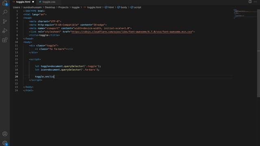Click the html lang="en" line
The image size is (260, 146).
coord(35,15)
